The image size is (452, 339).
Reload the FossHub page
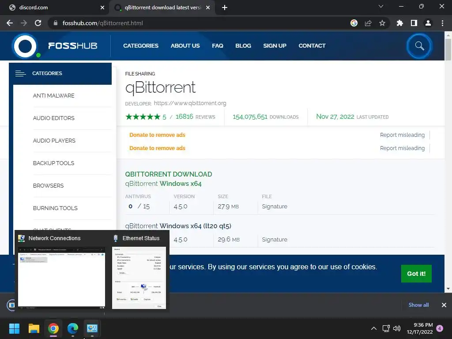click(x=38, y=23)
